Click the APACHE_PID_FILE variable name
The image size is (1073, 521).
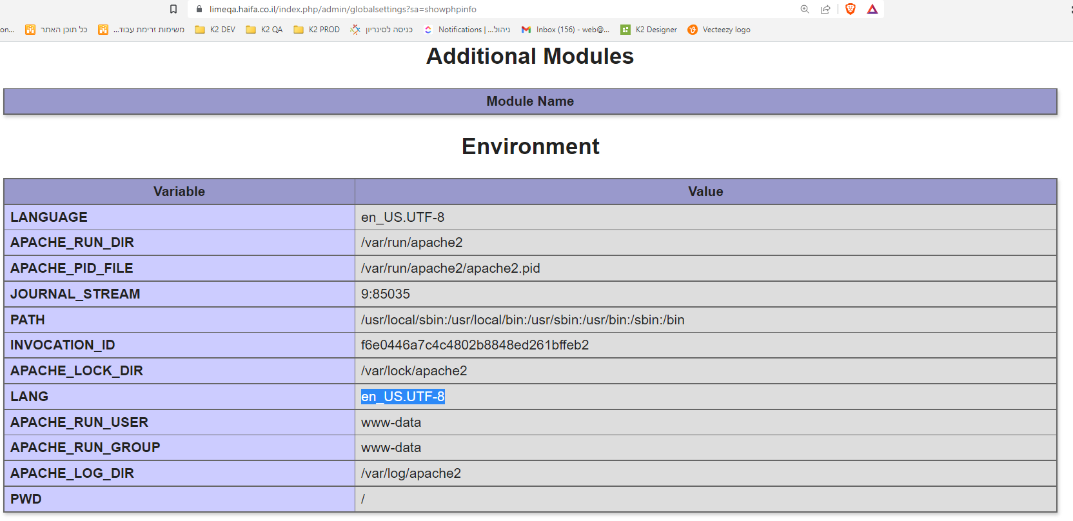pos(72,268)
